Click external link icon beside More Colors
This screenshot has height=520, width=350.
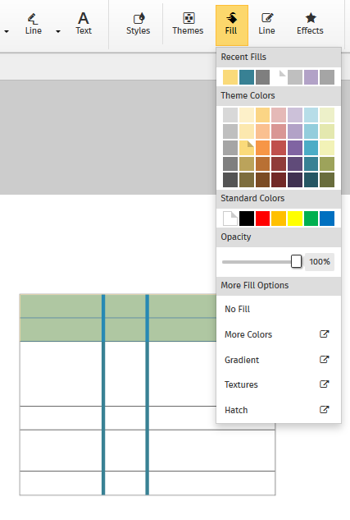[325, 334]
